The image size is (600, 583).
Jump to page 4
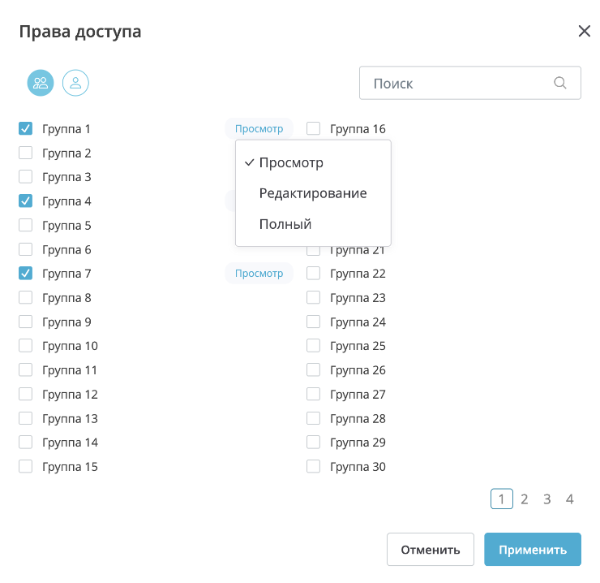click(570, 499)
